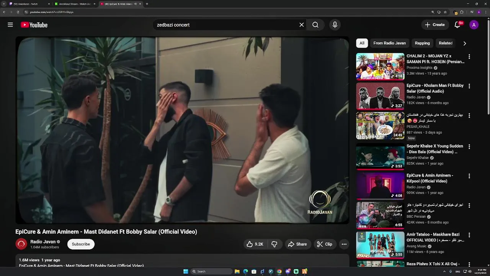Viewport: 490px width, 276px height.
Task: Open the account avatar menu
Action: click(x=474, y=25)
